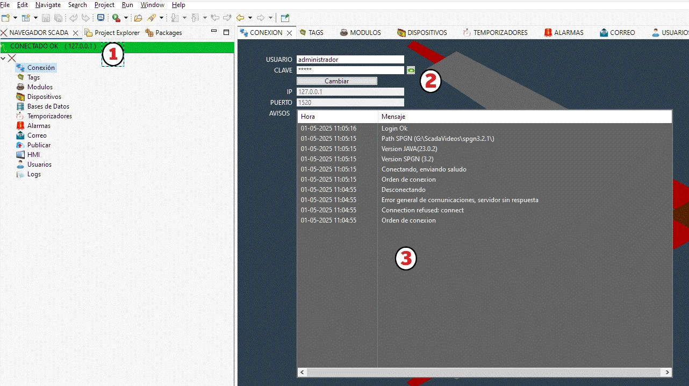Image resolution: width=689 pixels, height=386 pixels.
Task: Open the Navigate menu
Action: (x=48, y=5)
